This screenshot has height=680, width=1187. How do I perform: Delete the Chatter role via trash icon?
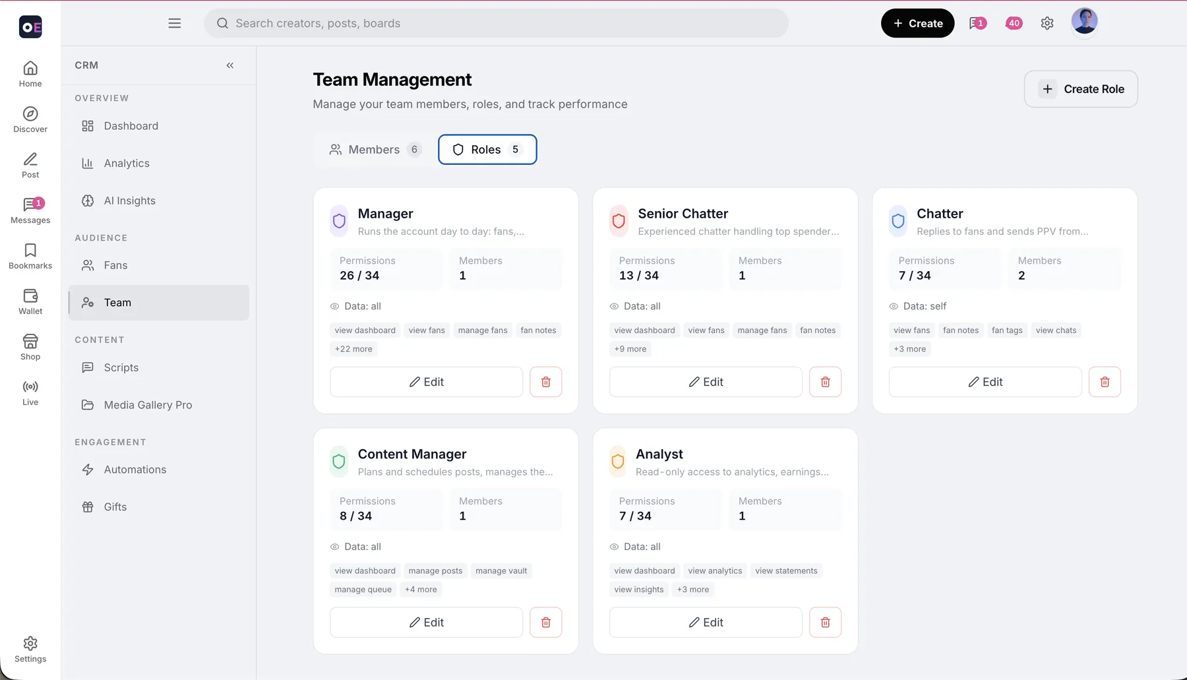1105,382
